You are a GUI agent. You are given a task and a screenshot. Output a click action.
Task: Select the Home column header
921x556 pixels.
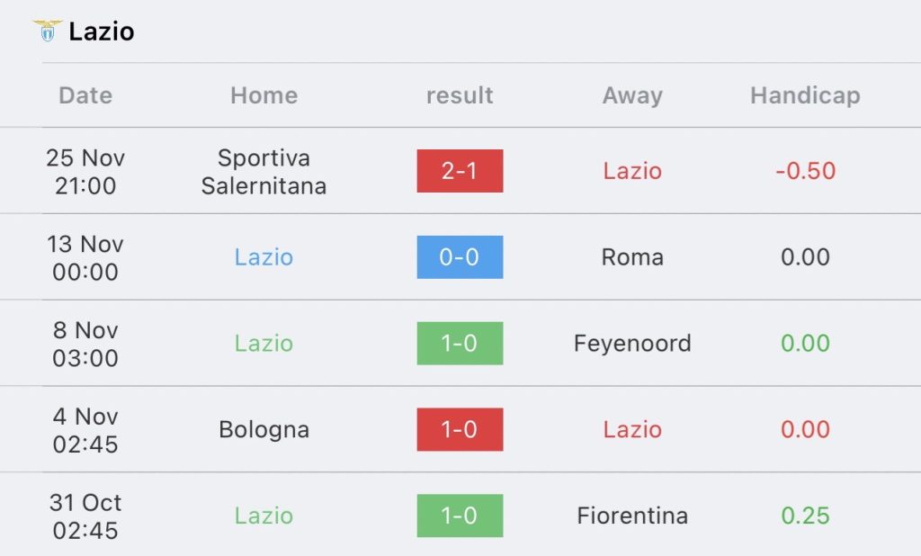(264, 95)
